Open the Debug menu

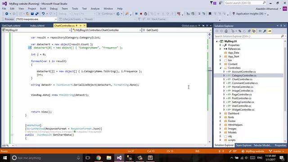(x=54, y=9)
